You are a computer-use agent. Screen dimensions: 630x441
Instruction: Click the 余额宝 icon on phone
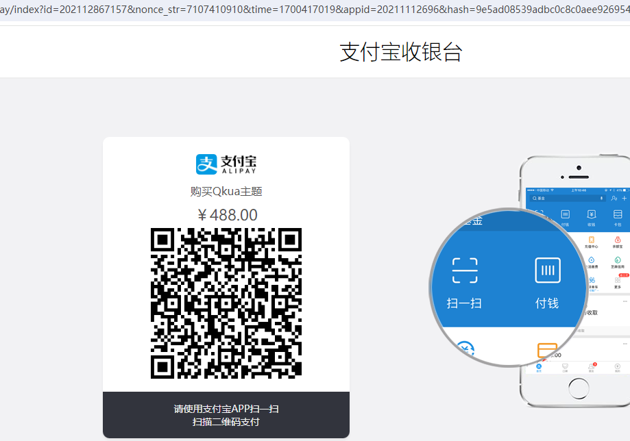pos(617,242)
